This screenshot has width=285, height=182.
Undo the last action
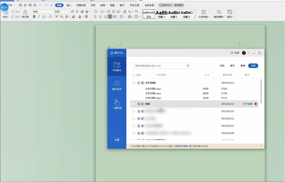(40, 5)
